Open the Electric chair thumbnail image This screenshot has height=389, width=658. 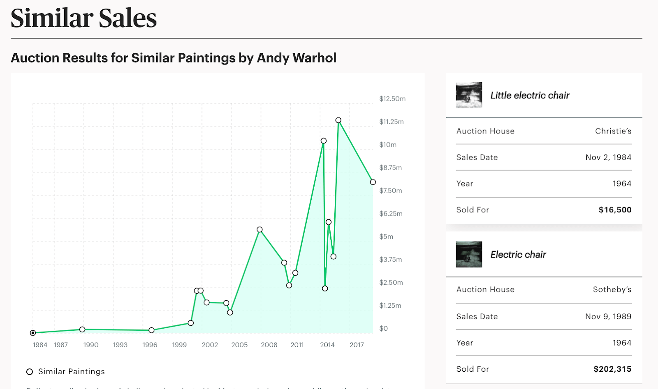point(469,254)
